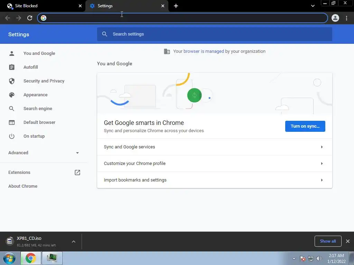Screen dimensions: 354x265
Task: Open Security and Privacy settings
Action: 44,81
